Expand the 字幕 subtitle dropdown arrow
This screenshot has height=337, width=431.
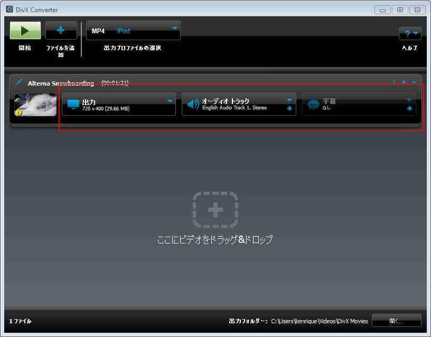click(x=409, y=100)
